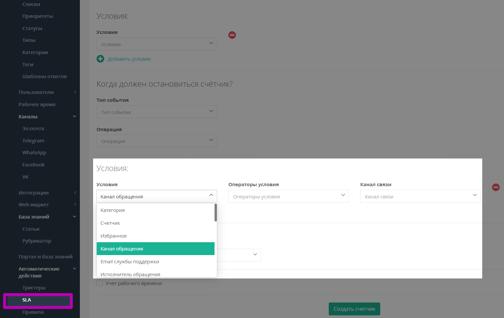Viewport: 504px width, 318px height.
Task: Pick Email службы поддержки option
Action: (130, 262)
